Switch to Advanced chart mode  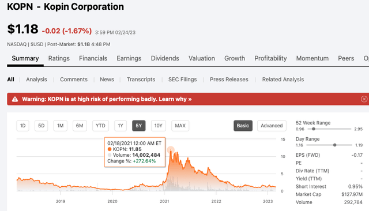[272, 126]
